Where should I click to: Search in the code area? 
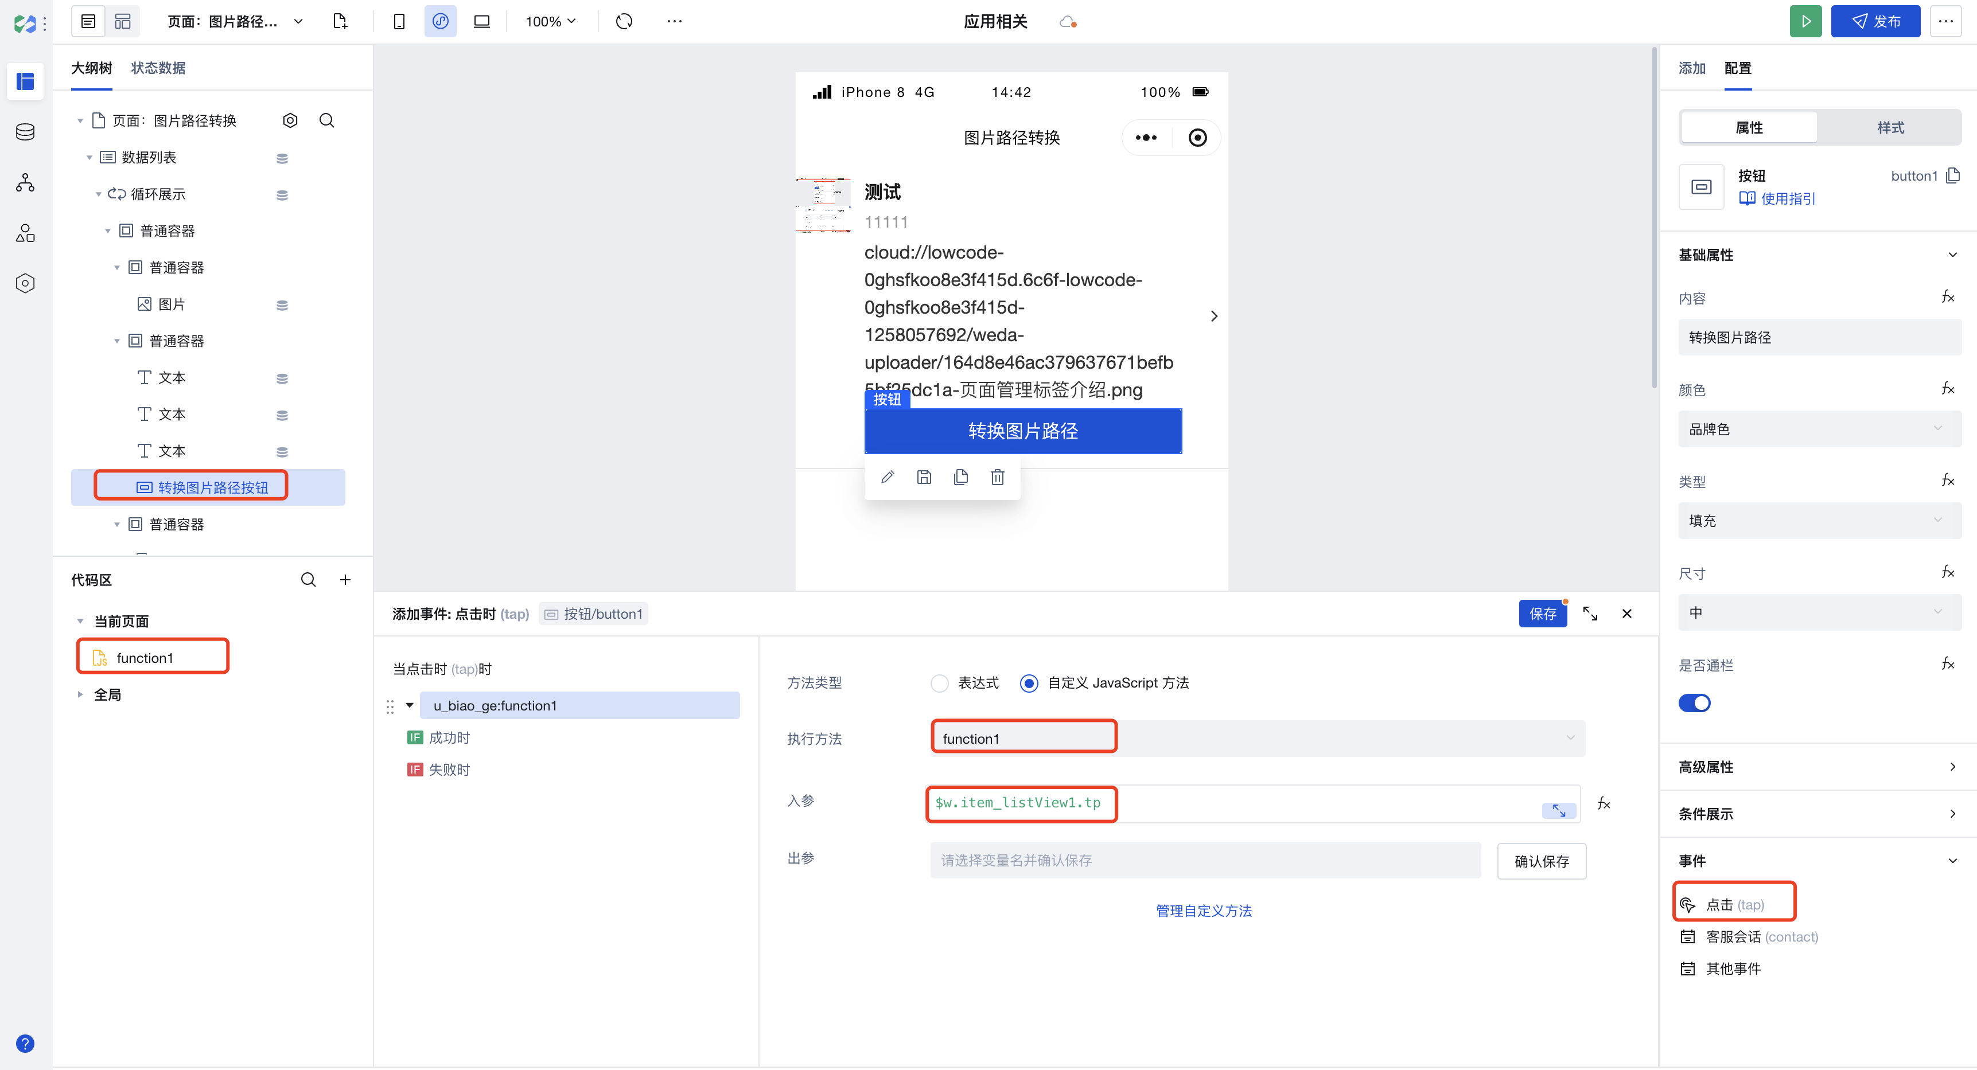309,580
